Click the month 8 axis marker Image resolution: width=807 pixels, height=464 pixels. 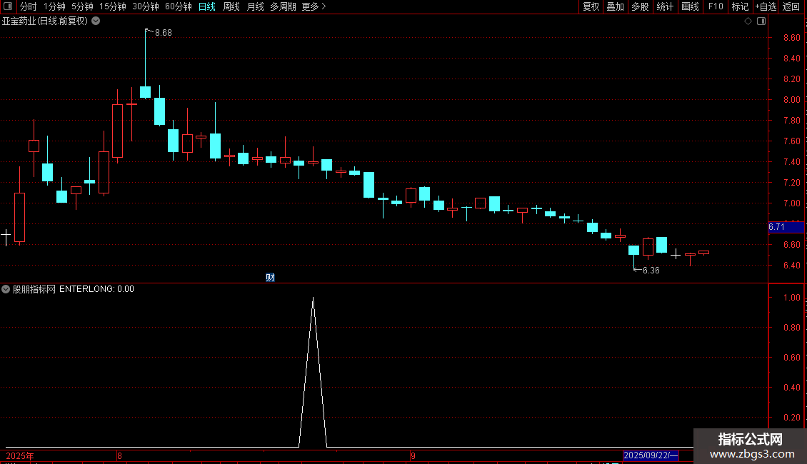point(119,455)
